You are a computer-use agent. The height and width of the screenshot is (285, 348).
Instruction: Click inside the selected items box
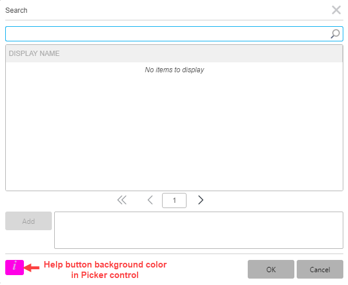pyautogui.click(x=199, y=230)
